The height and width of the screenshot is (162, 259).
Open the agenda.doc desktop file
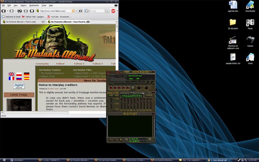coord(233,6)
